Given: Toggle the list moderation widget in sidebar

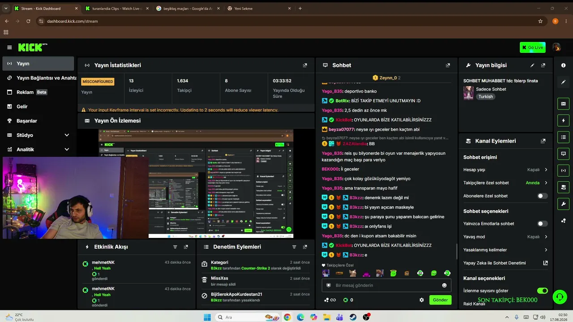Looking at the screenshot, I should point(564,137).
